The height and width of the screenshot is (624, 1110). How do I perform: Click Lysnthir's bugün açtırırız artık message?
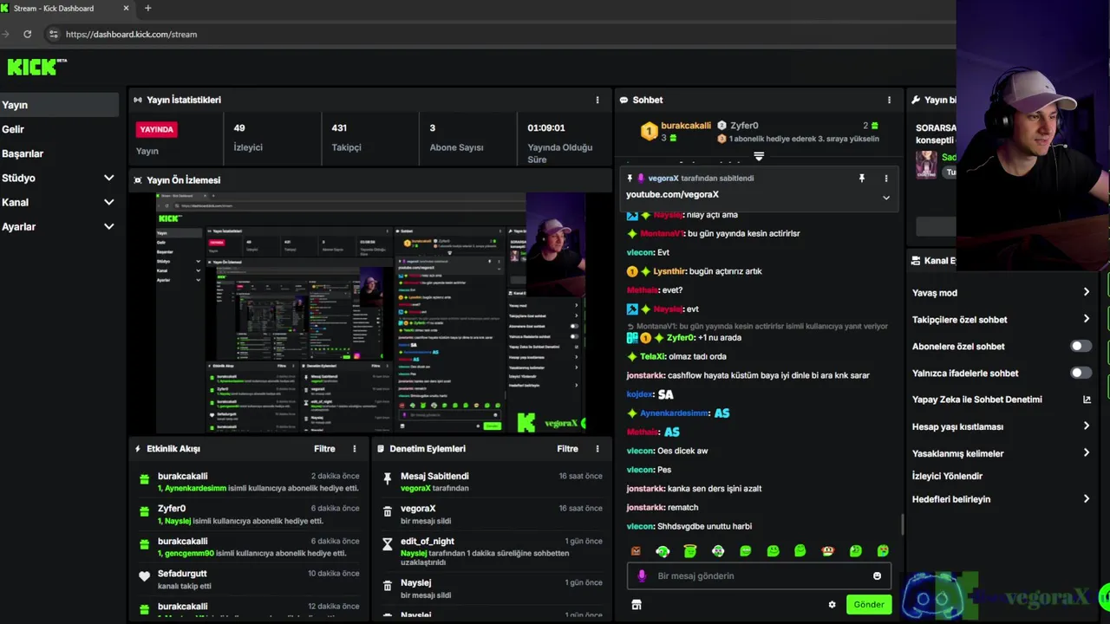[x=694, y=271]
